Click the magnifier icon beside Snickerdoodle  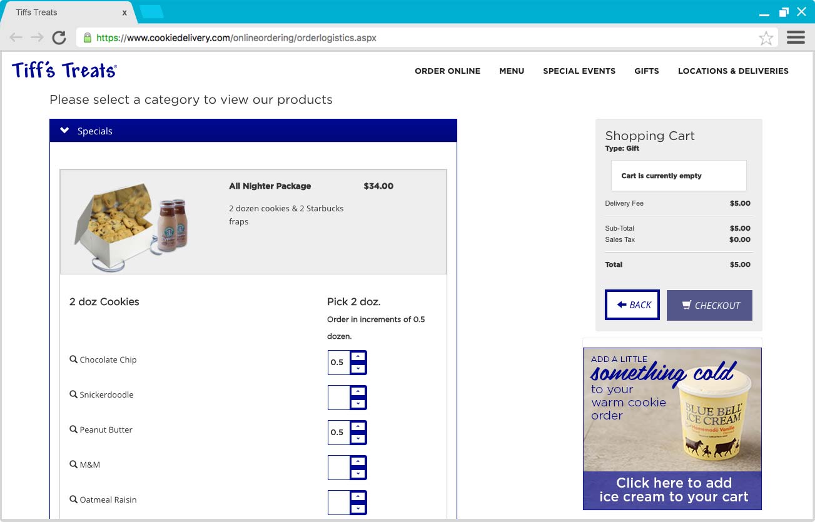pyautogui.click(x=73, y=394)
